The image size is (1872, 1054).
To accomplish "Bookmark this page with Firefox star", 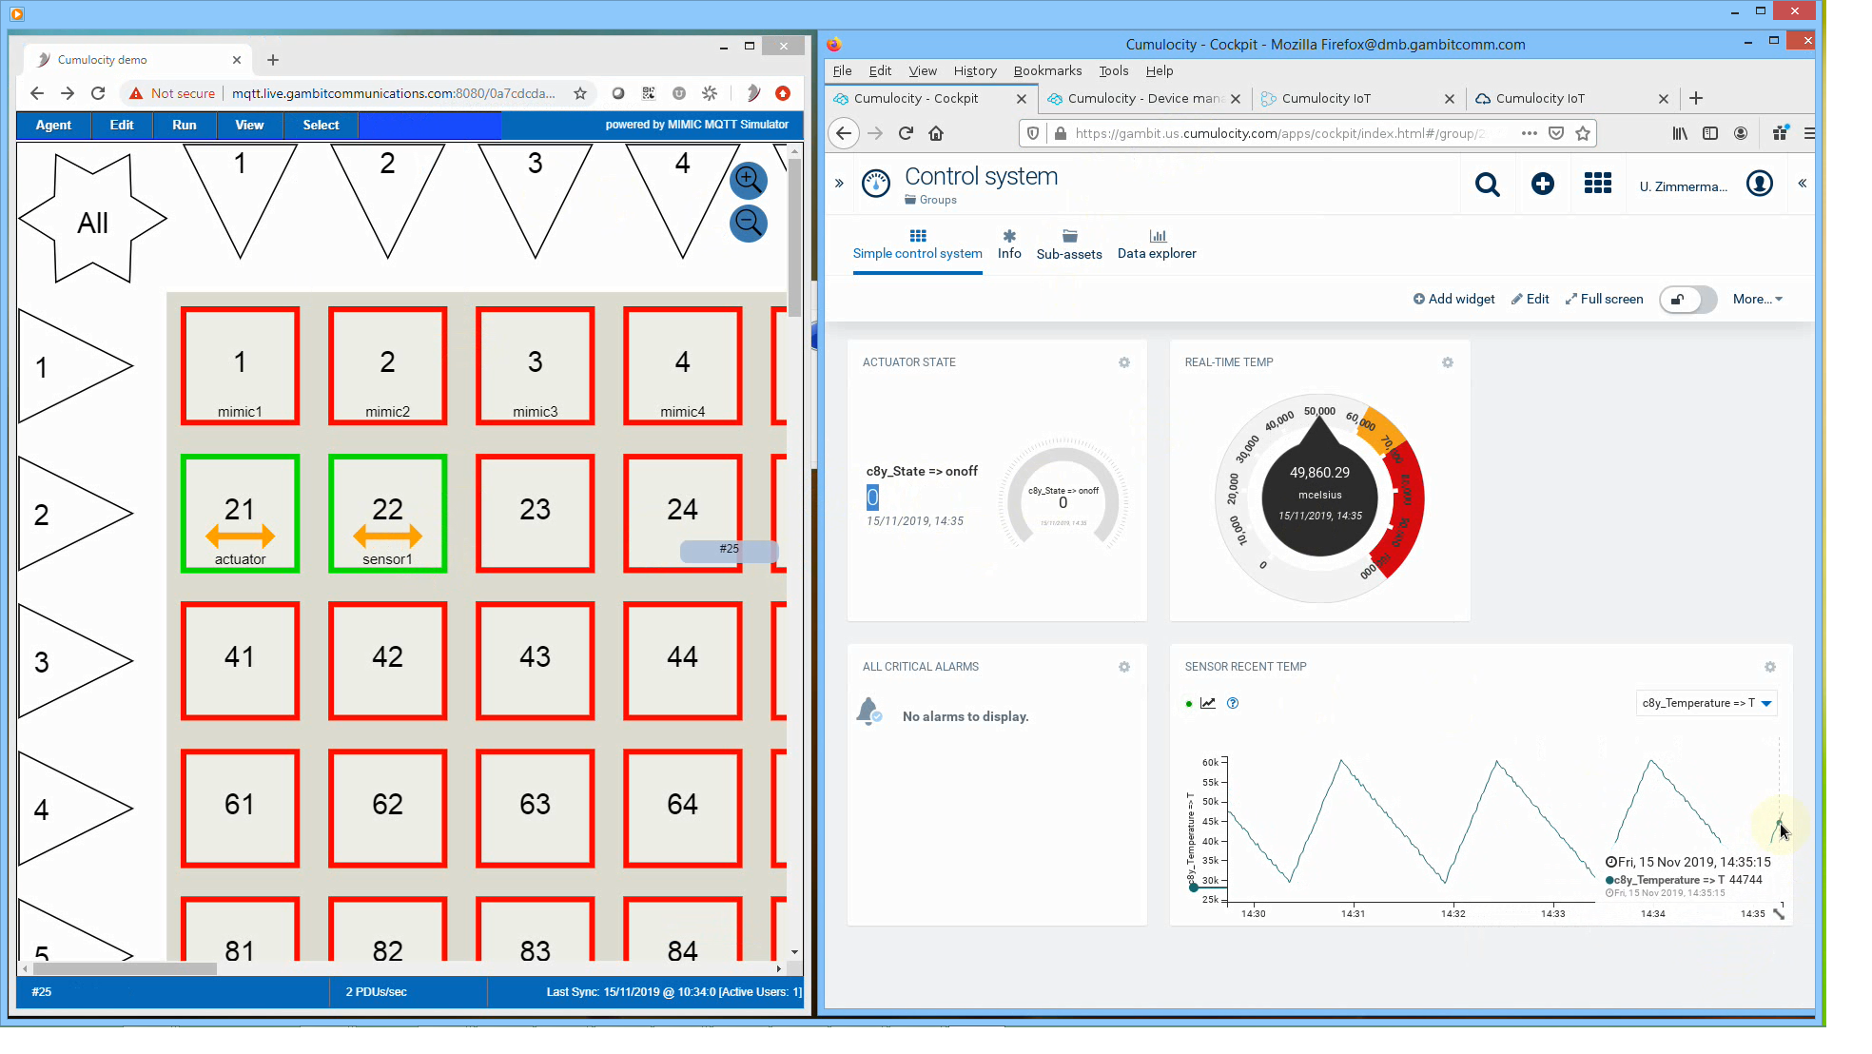I will click(x=1583, y=133).
